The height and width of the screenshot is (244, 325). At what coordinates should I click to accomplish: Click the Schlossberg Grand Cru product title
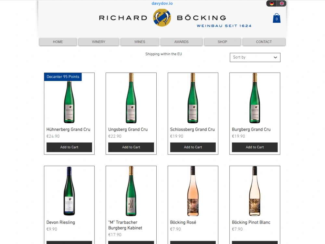click(x=192, y=129)
